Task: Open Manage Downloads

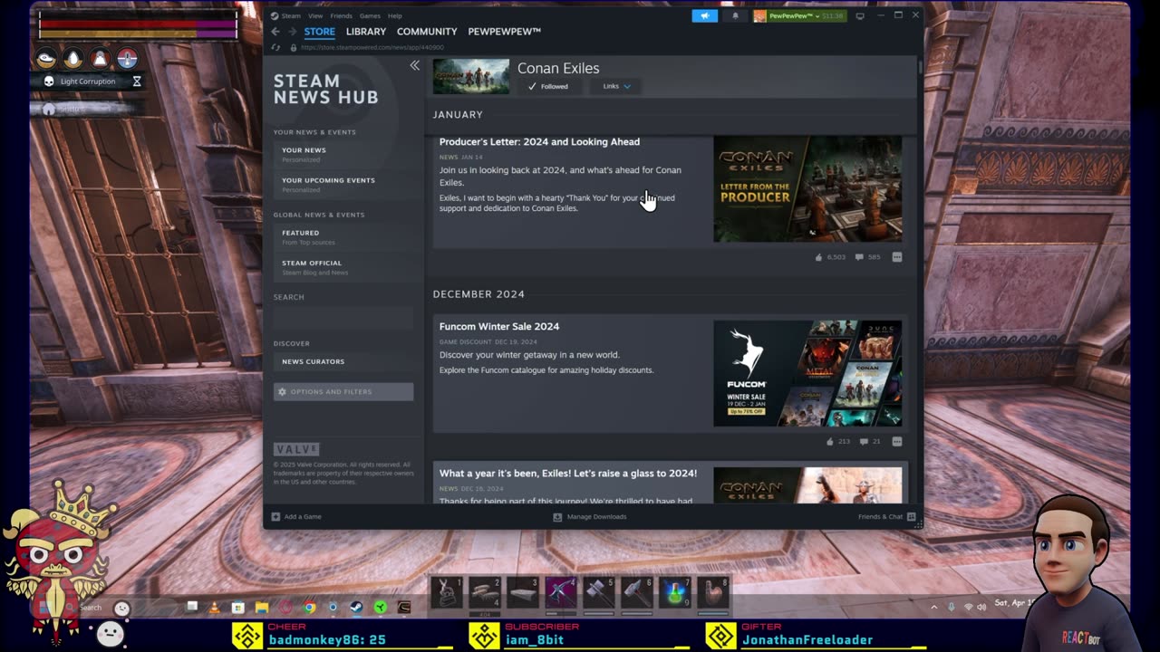Action: coord(590,517)
